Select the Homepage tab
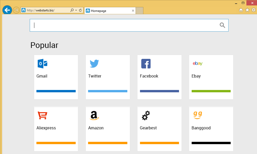 [x=108, y=11]
